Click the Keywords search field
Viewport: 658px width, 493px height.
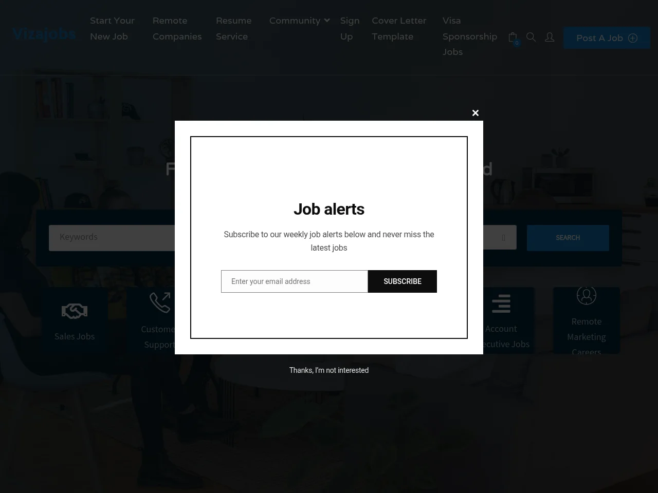point(112,238)
